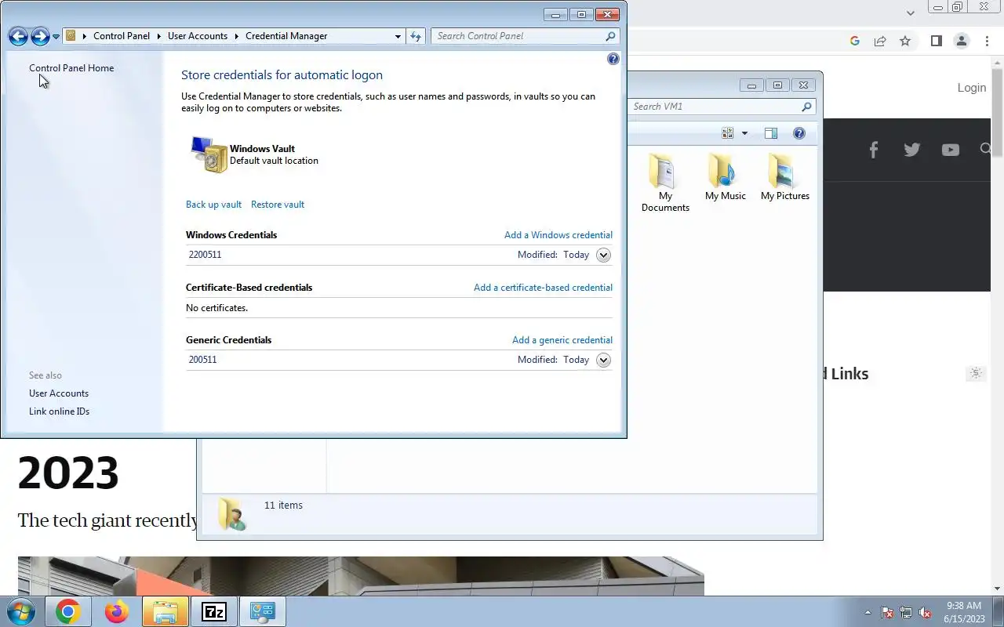Go to Control Panel Home
This screenshot has width=1004, height=627.
71,68
